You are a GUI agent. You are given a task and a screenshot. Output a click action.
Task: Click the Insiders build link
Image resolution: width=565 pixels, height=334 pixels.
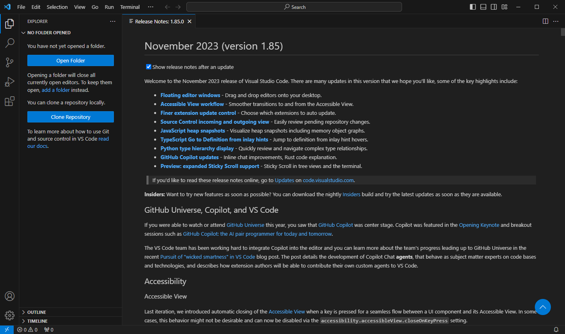tap(351, 194)
